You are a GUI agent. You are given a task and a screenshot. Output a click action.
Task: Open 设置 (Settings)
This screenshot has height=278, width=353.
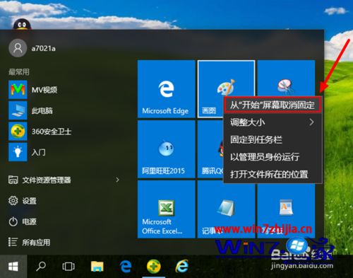tap(23, 201)
